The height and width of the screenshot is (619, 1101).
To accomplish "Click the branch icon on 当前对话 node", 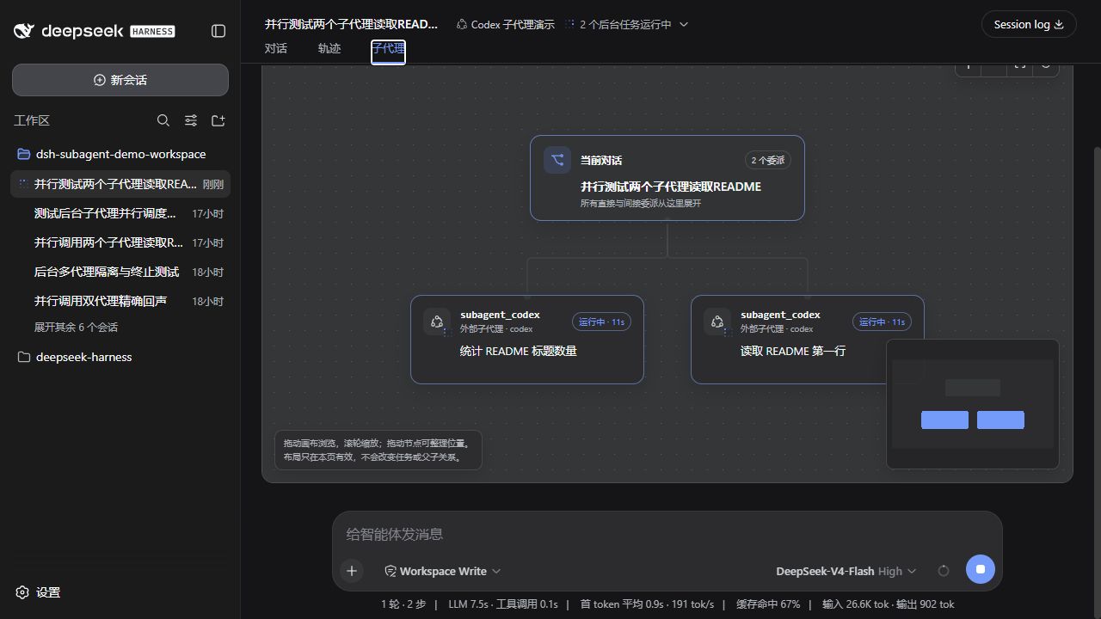I will pos(557,160).
